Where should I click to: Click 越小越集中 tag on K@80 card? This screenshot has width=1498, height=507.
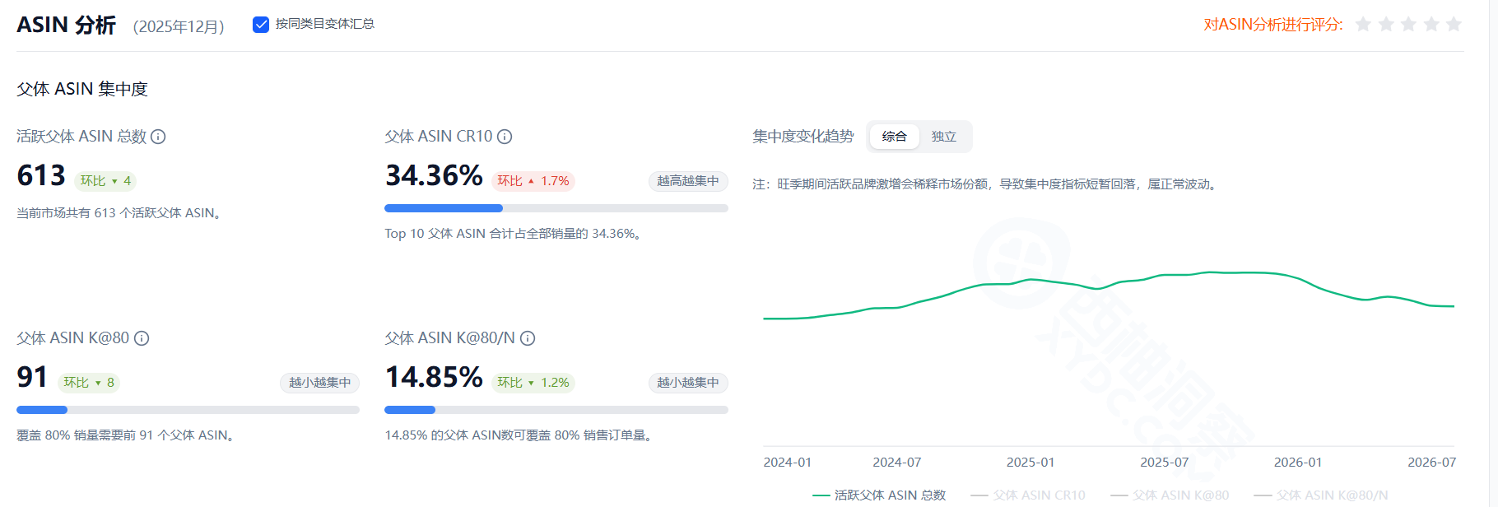pos(319,383)
